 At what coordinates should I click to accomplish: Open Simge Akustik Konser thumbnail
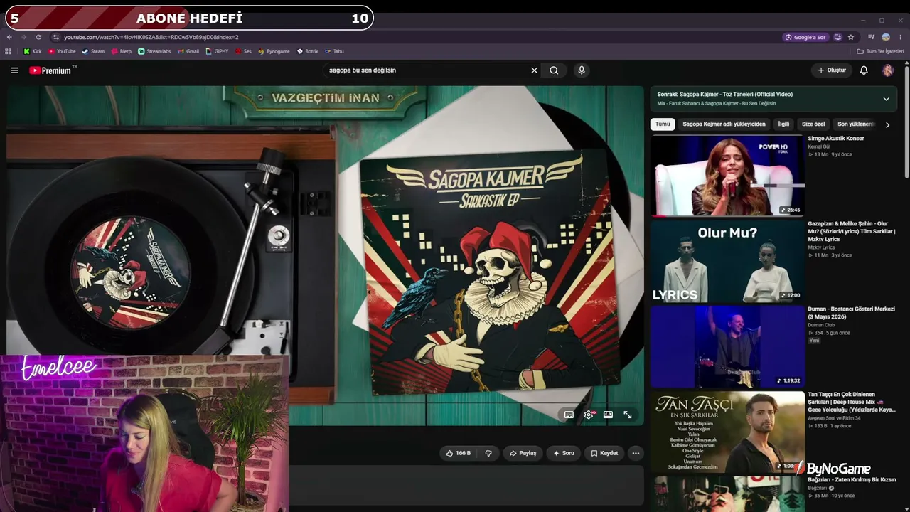pyautogui.click(x=727, y=175)
